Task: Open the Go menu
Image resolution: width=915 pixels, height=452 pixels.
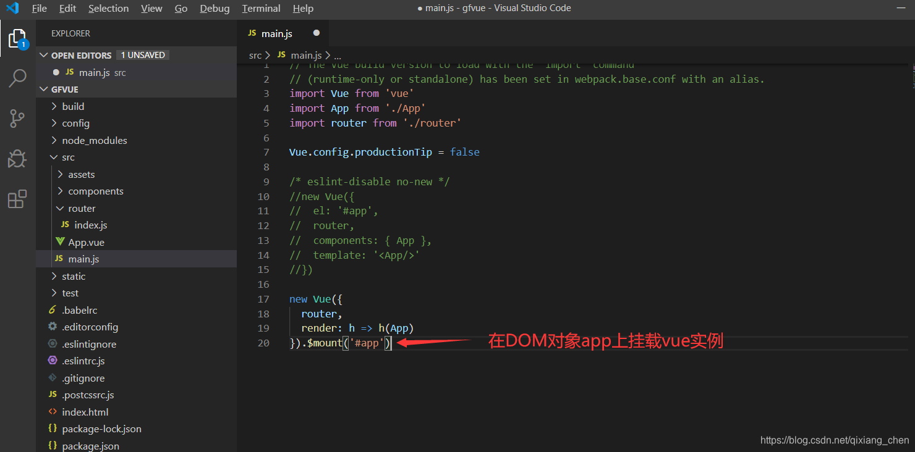Action: coord(181,9)
